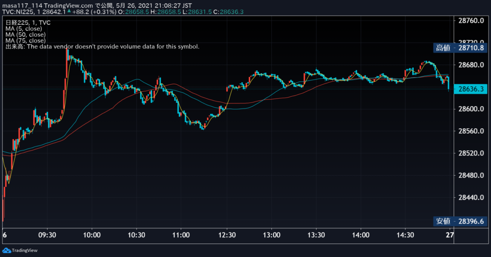This screenshot has width=491, height=257.
Task: Click the 12:30 time axis label
Action: [227, 235]
